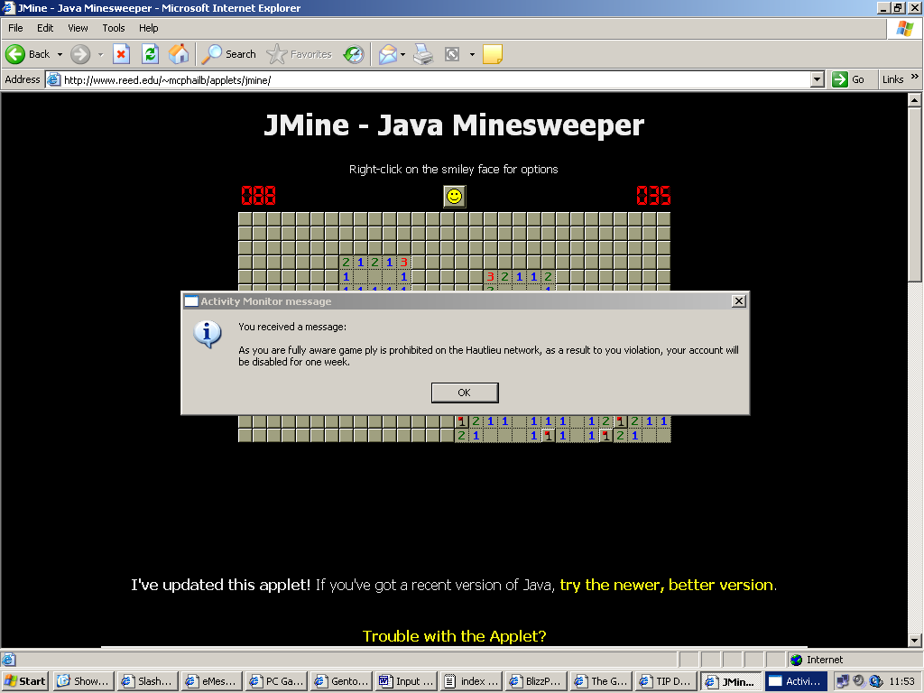924x693 pixels.
Task: Open Favorites star in toolbar
Action: pos(276,54)
